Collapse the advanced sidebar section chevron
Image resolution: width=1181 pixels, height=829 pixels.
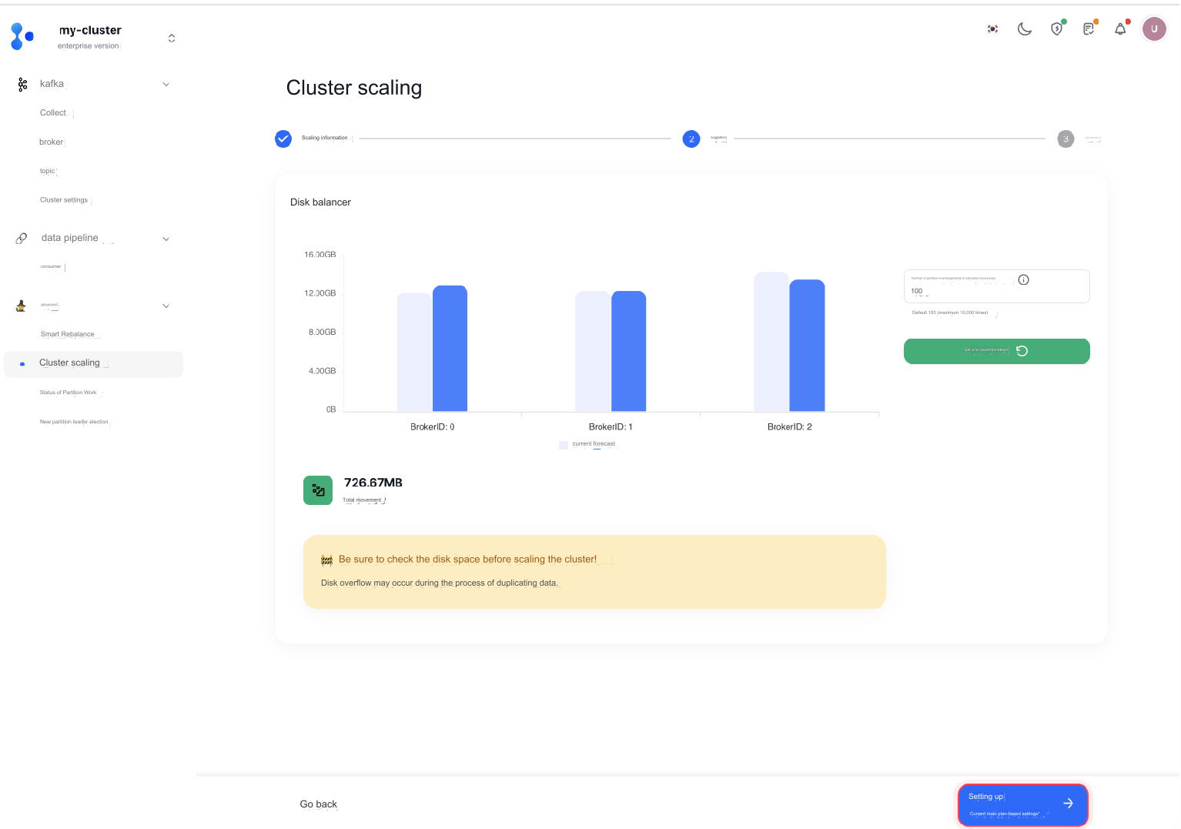click(x=166, y=306)
